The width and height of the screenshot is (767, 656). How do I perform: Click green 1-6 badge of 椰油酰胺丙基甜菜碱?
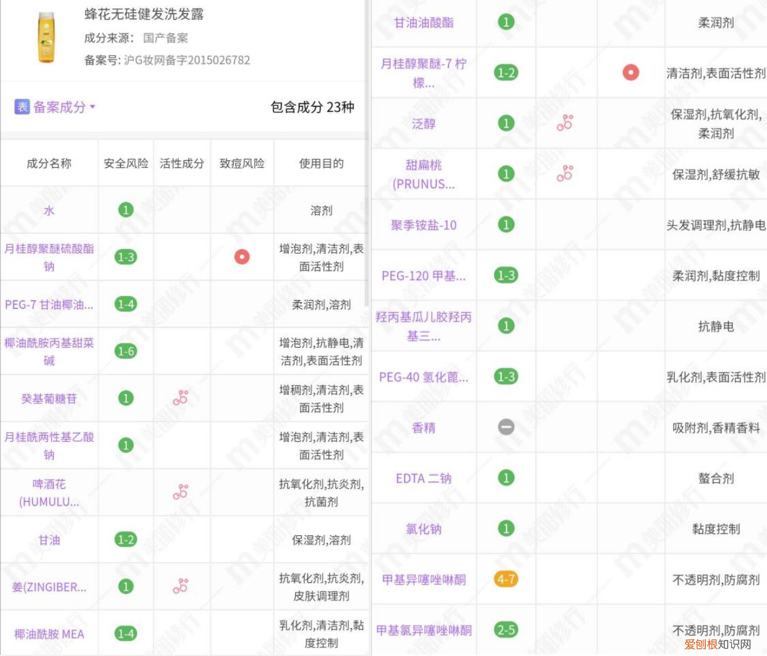(x=125, y=351)
